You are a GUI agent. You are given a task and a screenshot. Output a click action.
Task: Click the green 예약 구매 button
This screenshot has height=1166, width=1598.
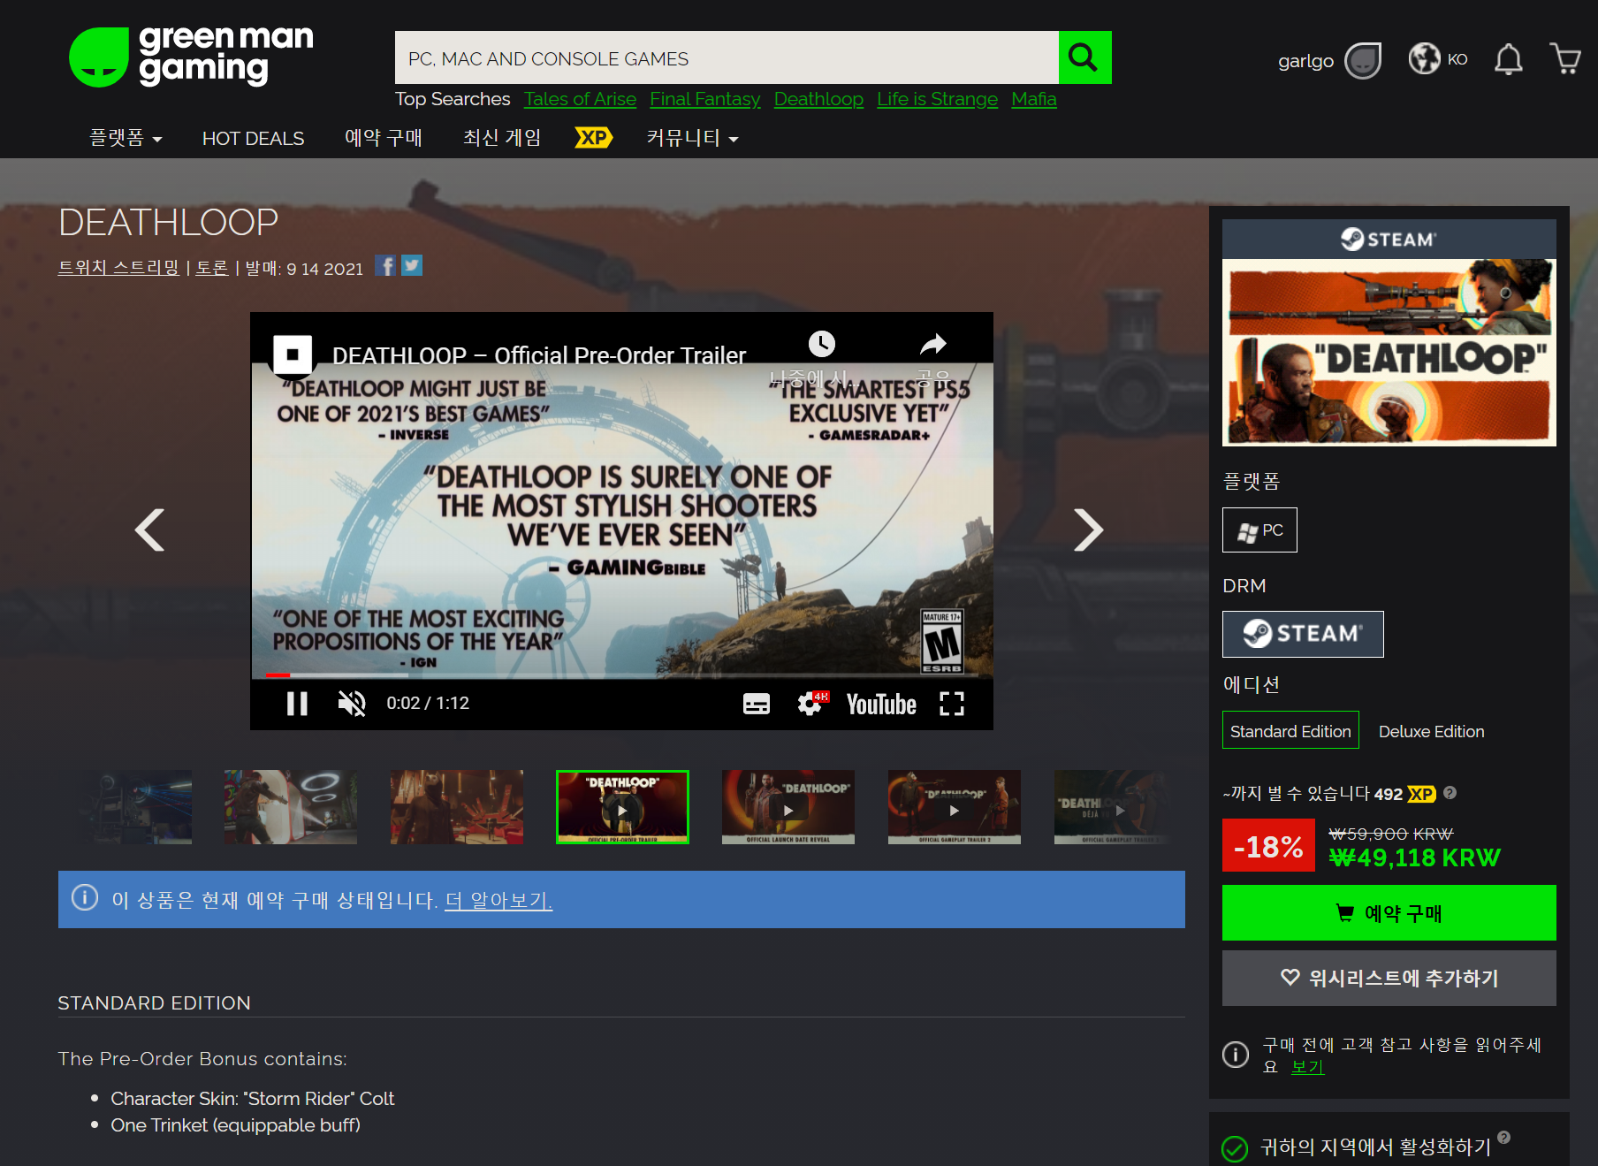(1389, 912)
